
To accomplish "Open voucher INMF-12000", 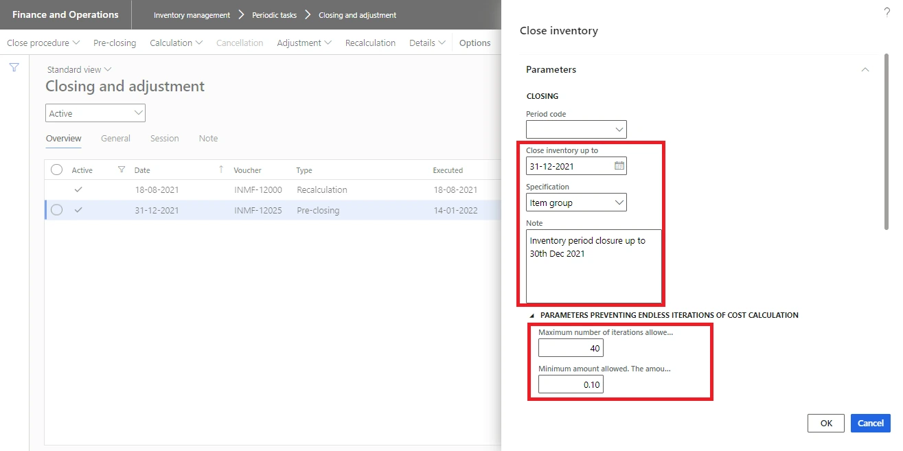I will (258, 189).
